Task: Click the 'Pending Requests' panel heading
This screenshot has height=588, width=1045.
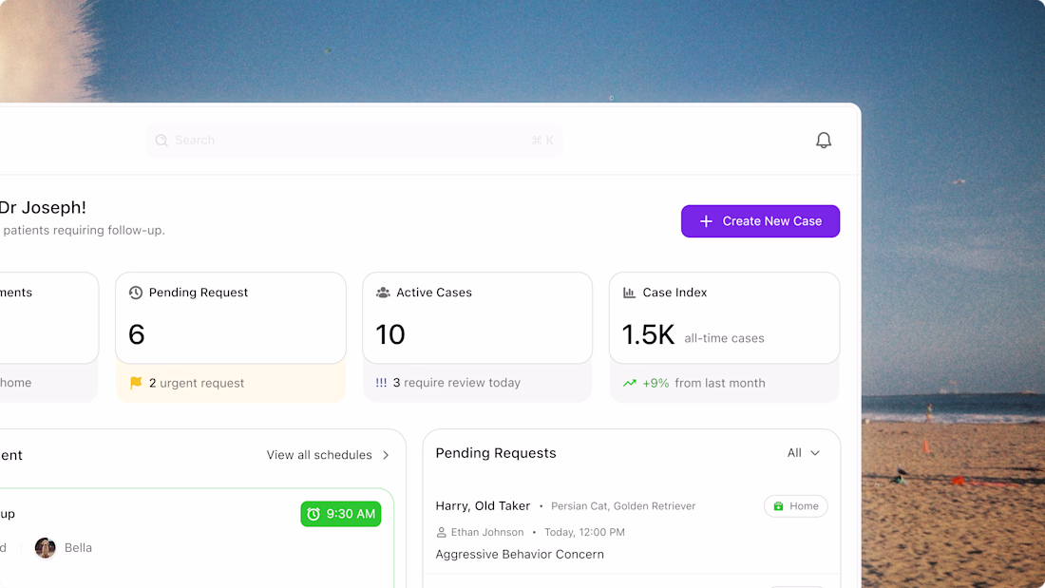Action: pyautogui.click(x=496, y=453)
